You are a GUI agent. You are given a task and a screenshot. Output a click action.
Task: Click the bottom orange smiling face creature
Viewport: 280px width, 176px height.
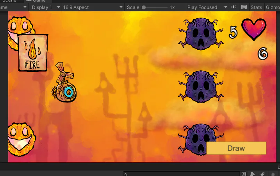[x=22, y=139]
